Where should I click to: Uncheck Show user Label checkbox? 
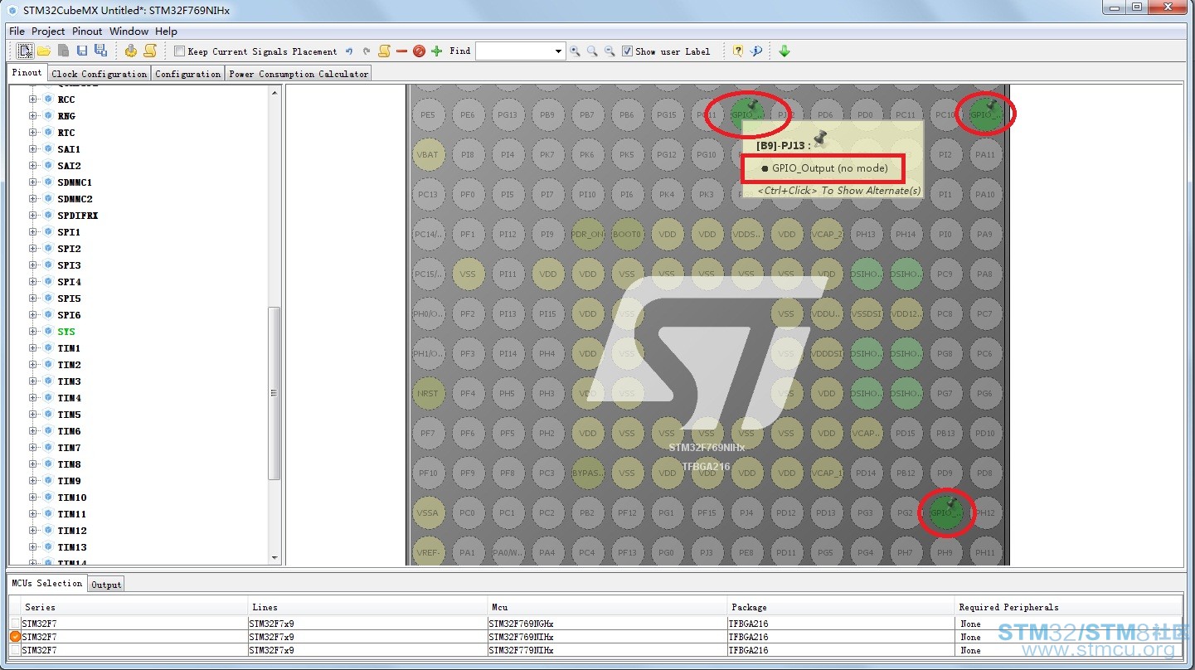(x=627, y=51)
